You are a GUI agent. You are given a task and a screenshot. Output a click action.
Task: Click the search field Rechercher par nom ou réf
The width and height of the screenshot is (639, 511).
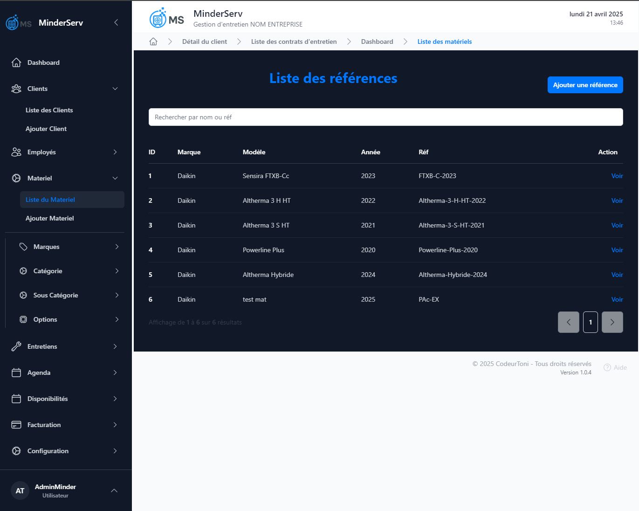pos(386,117)
